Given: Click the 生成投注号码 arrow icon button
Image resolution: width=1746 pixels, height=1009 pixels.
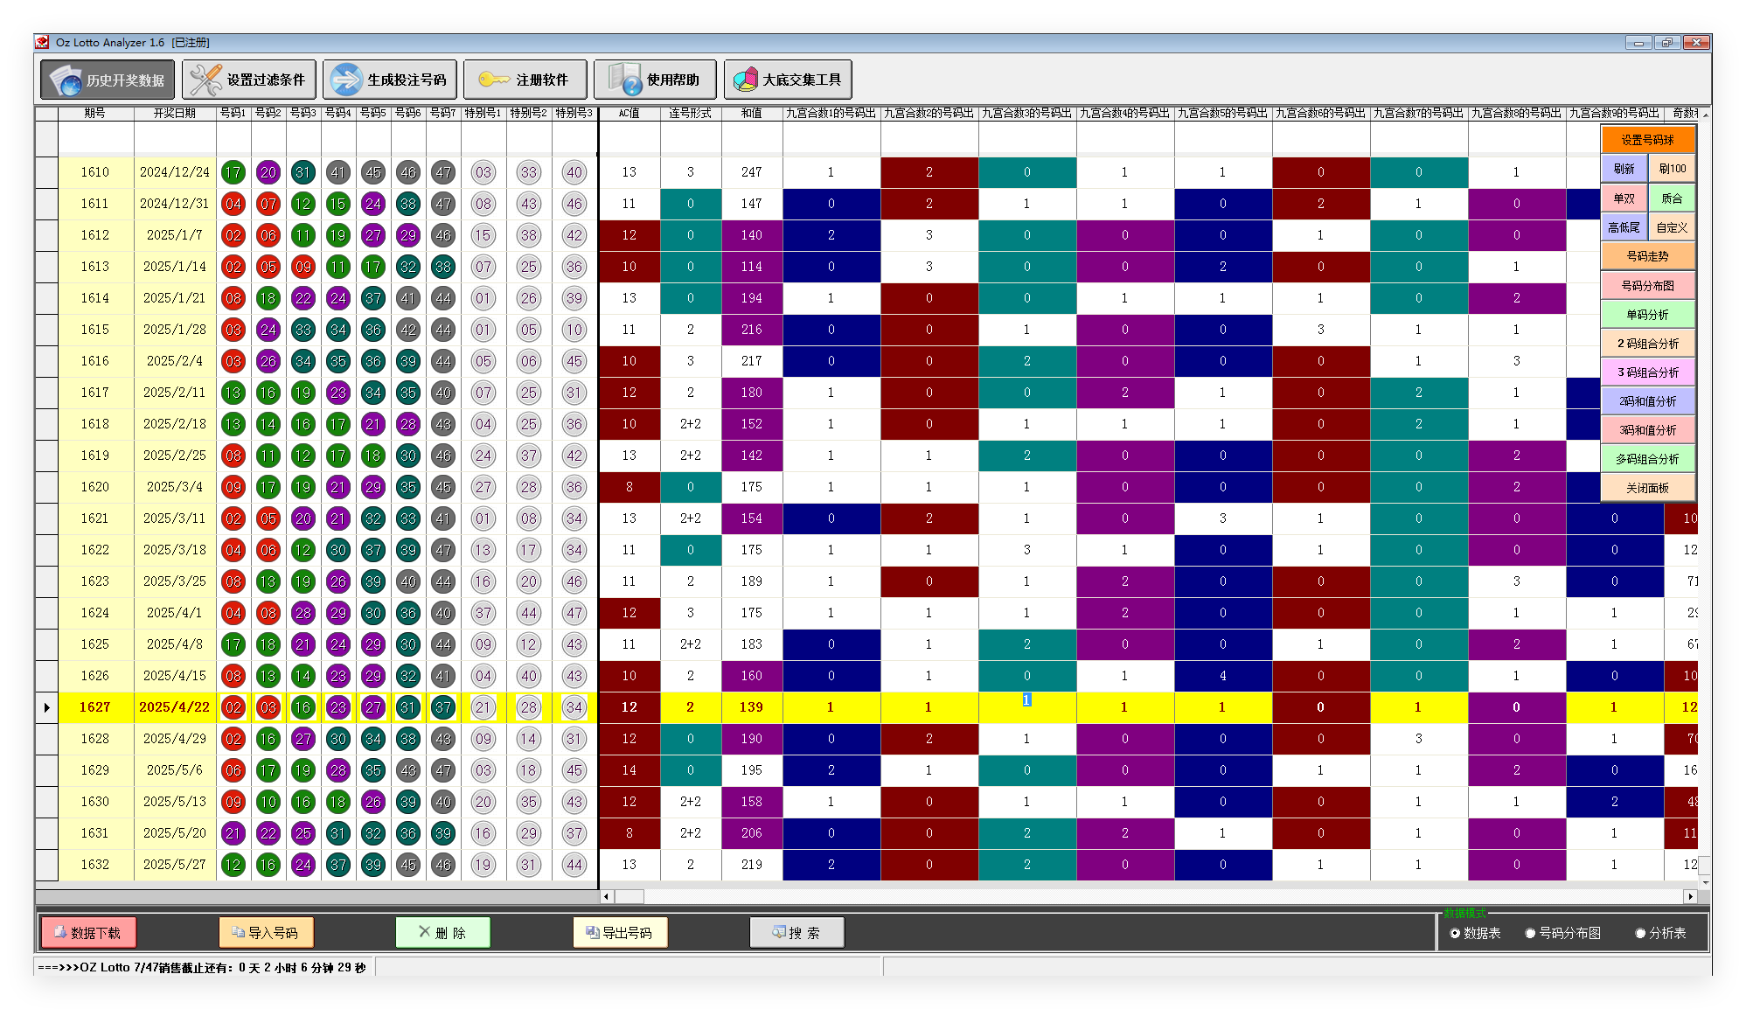Looking at the screenshot, I should [389, 80].
